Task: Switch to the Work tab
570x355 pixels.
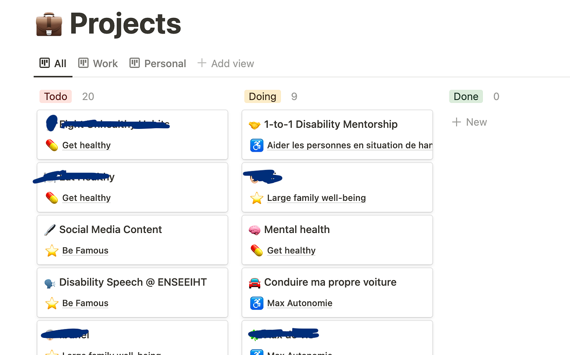Action: 105,63
